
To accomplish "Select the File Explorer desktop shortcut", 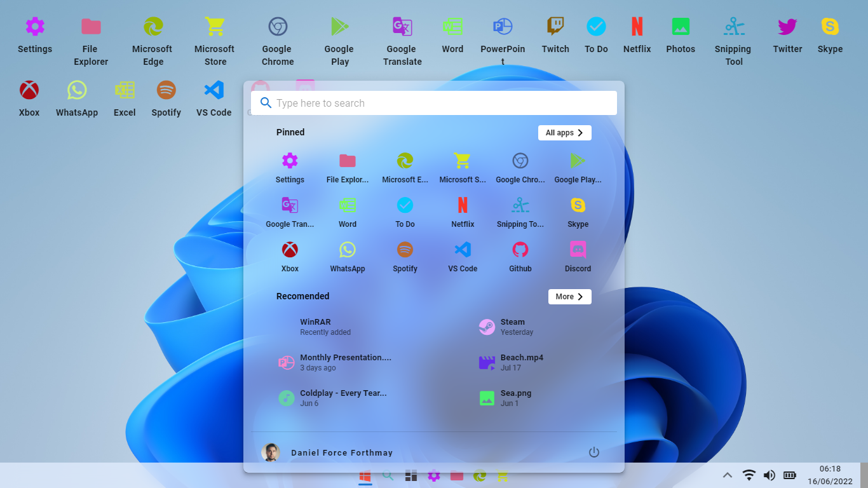I will 91,41.
